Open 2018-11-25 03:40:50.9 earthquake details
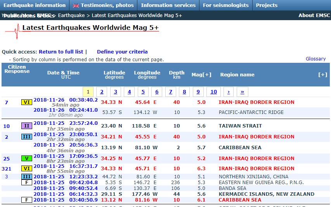Viewport: 331px width, 207px height. pos(66,200)
